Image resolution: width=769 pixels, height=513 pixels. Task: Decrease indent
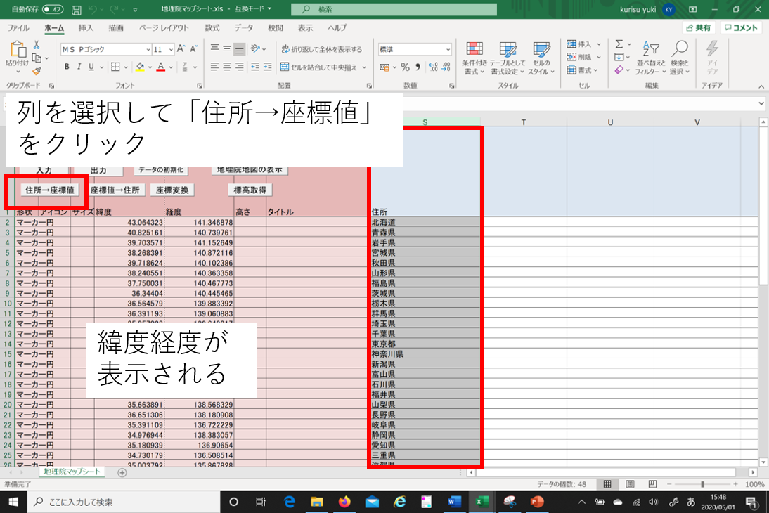click(x=255, y=67)
